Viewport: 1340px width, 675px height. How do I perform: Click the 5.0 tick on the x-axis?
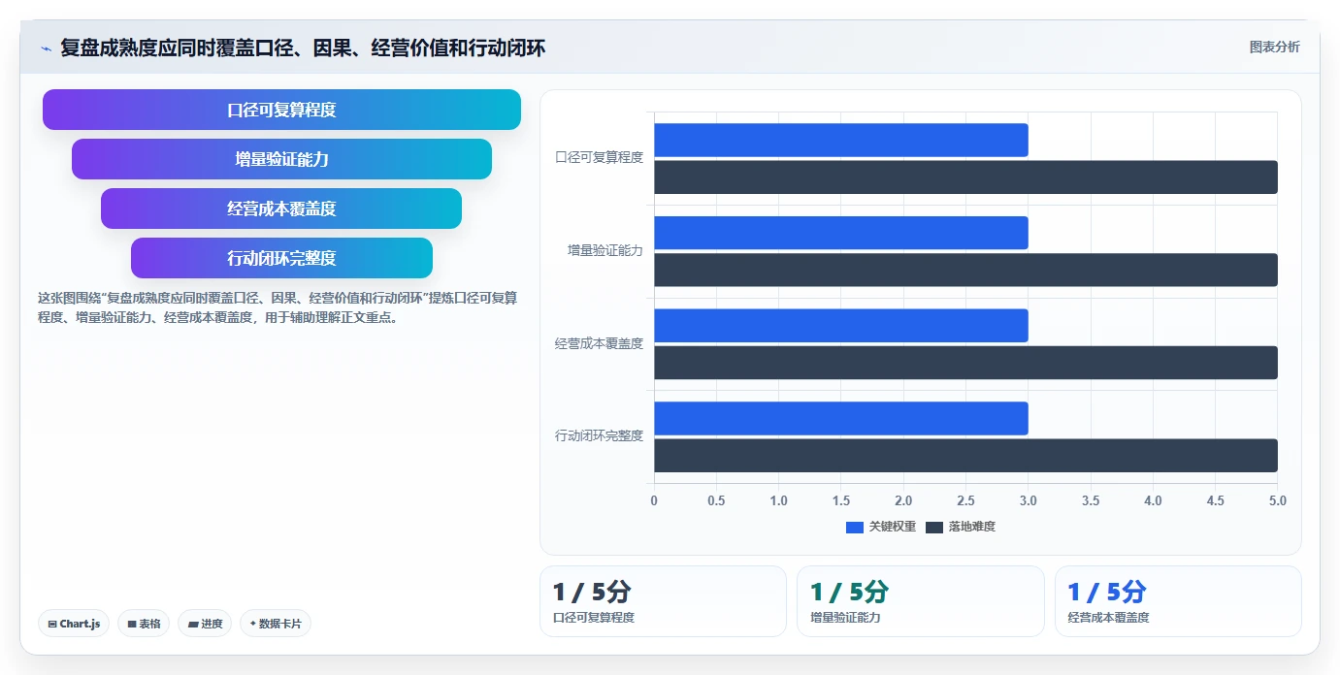tap(1277, 500)
